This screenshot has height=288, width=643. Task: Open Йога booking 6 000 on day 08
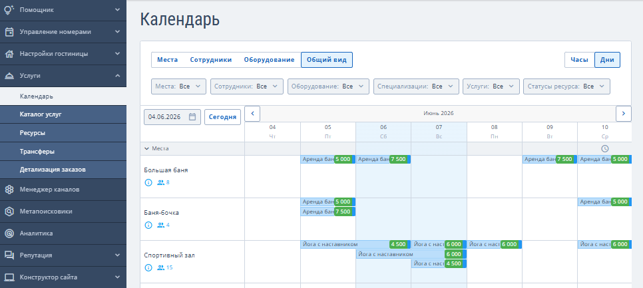tap(495, 245)
